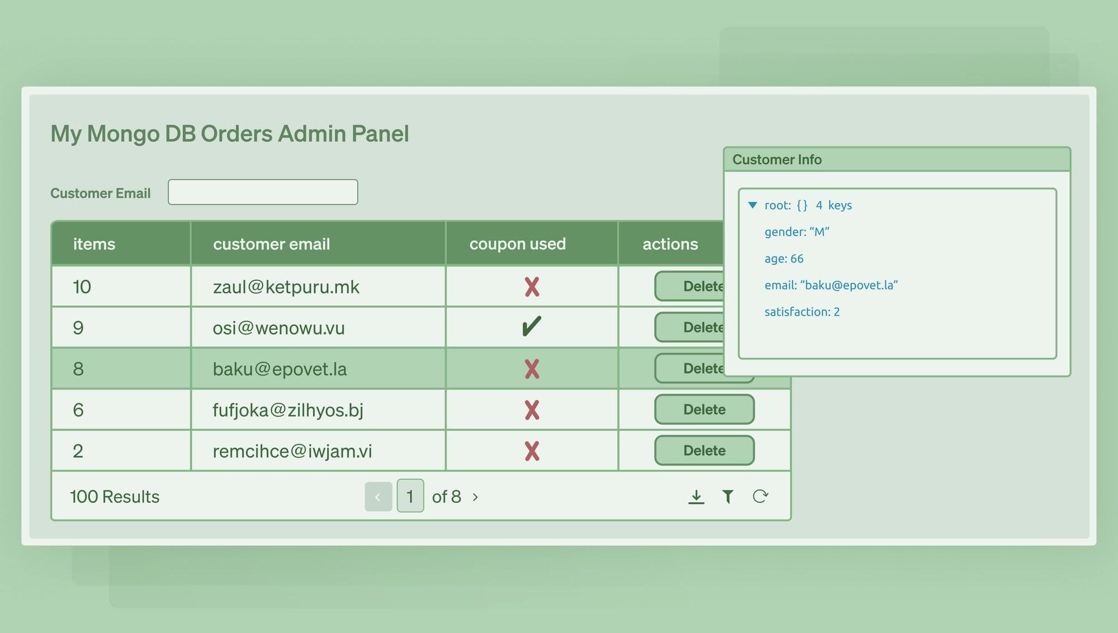This screenshot has width=1118, height=633.
Task: Refresh the table with the reload icon
Action: pos(760,496)
